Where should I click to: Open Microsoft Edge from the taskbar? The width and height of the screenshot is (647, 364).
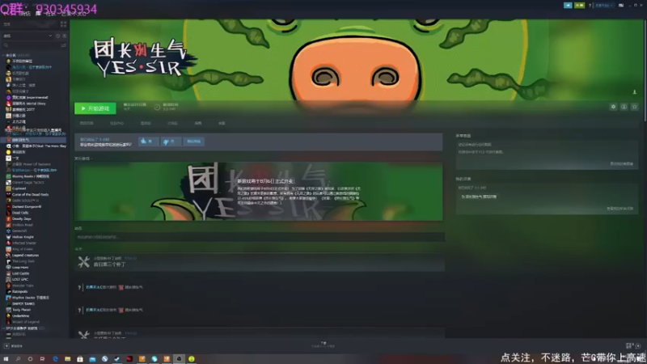tap(55, 358)
